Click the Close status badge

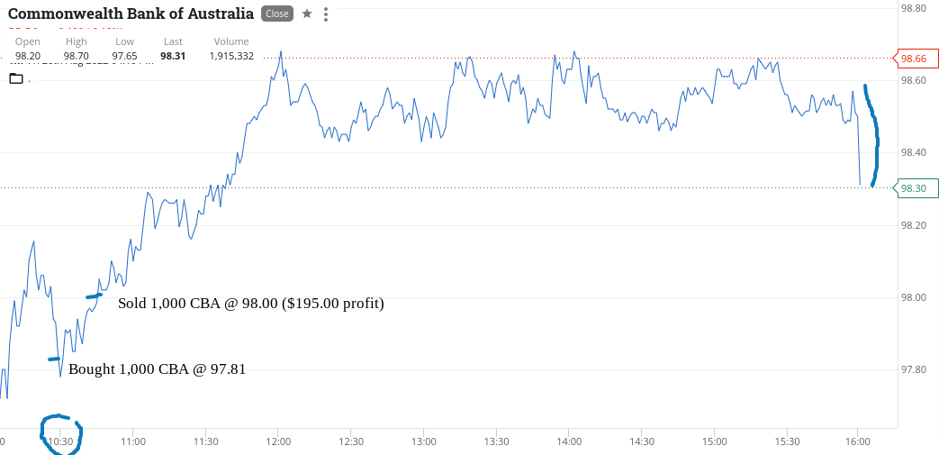tap(277, 14)
